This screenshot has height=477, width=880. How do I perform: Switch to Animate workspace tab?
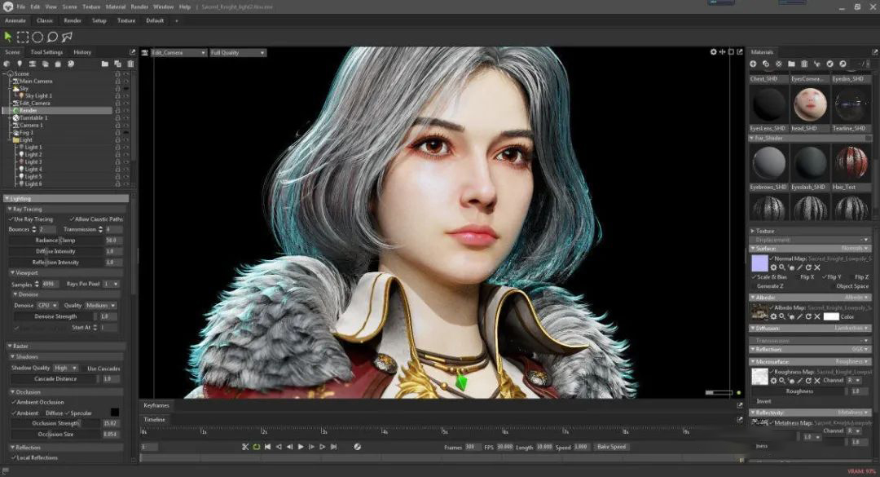(x=15, y=20)
